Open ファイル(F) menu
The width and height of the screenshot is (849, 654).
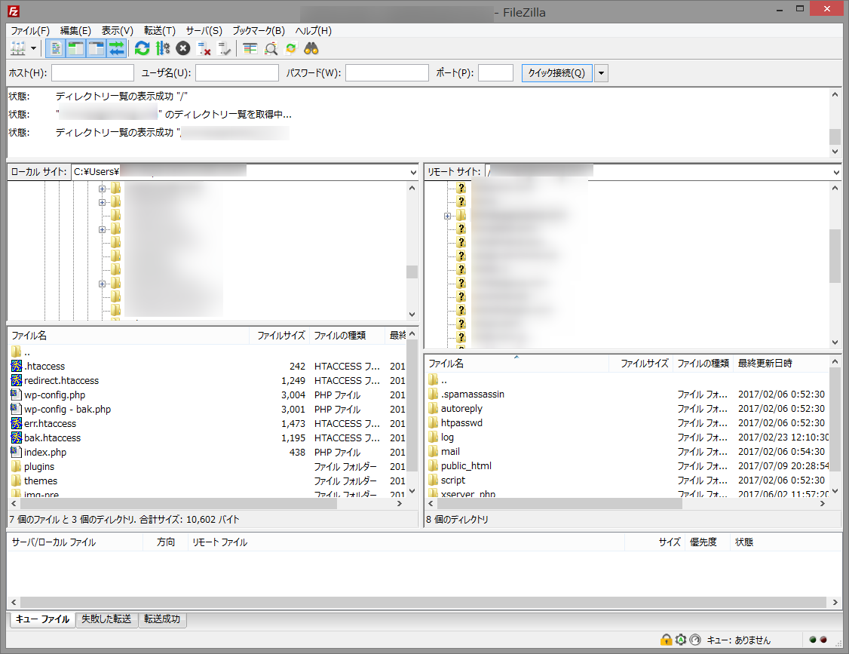pos(30,30)
